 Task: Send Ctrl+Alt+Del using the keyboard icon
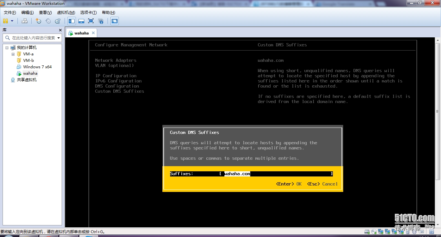(x=25, y=21)
